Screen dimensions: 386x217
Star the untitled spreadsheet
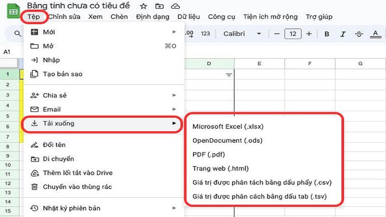pyautogui.click(x=143, y=6)
